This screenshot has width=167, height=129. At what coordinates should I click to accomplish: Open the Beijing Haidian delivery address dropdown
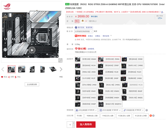(x=83, y=31)
